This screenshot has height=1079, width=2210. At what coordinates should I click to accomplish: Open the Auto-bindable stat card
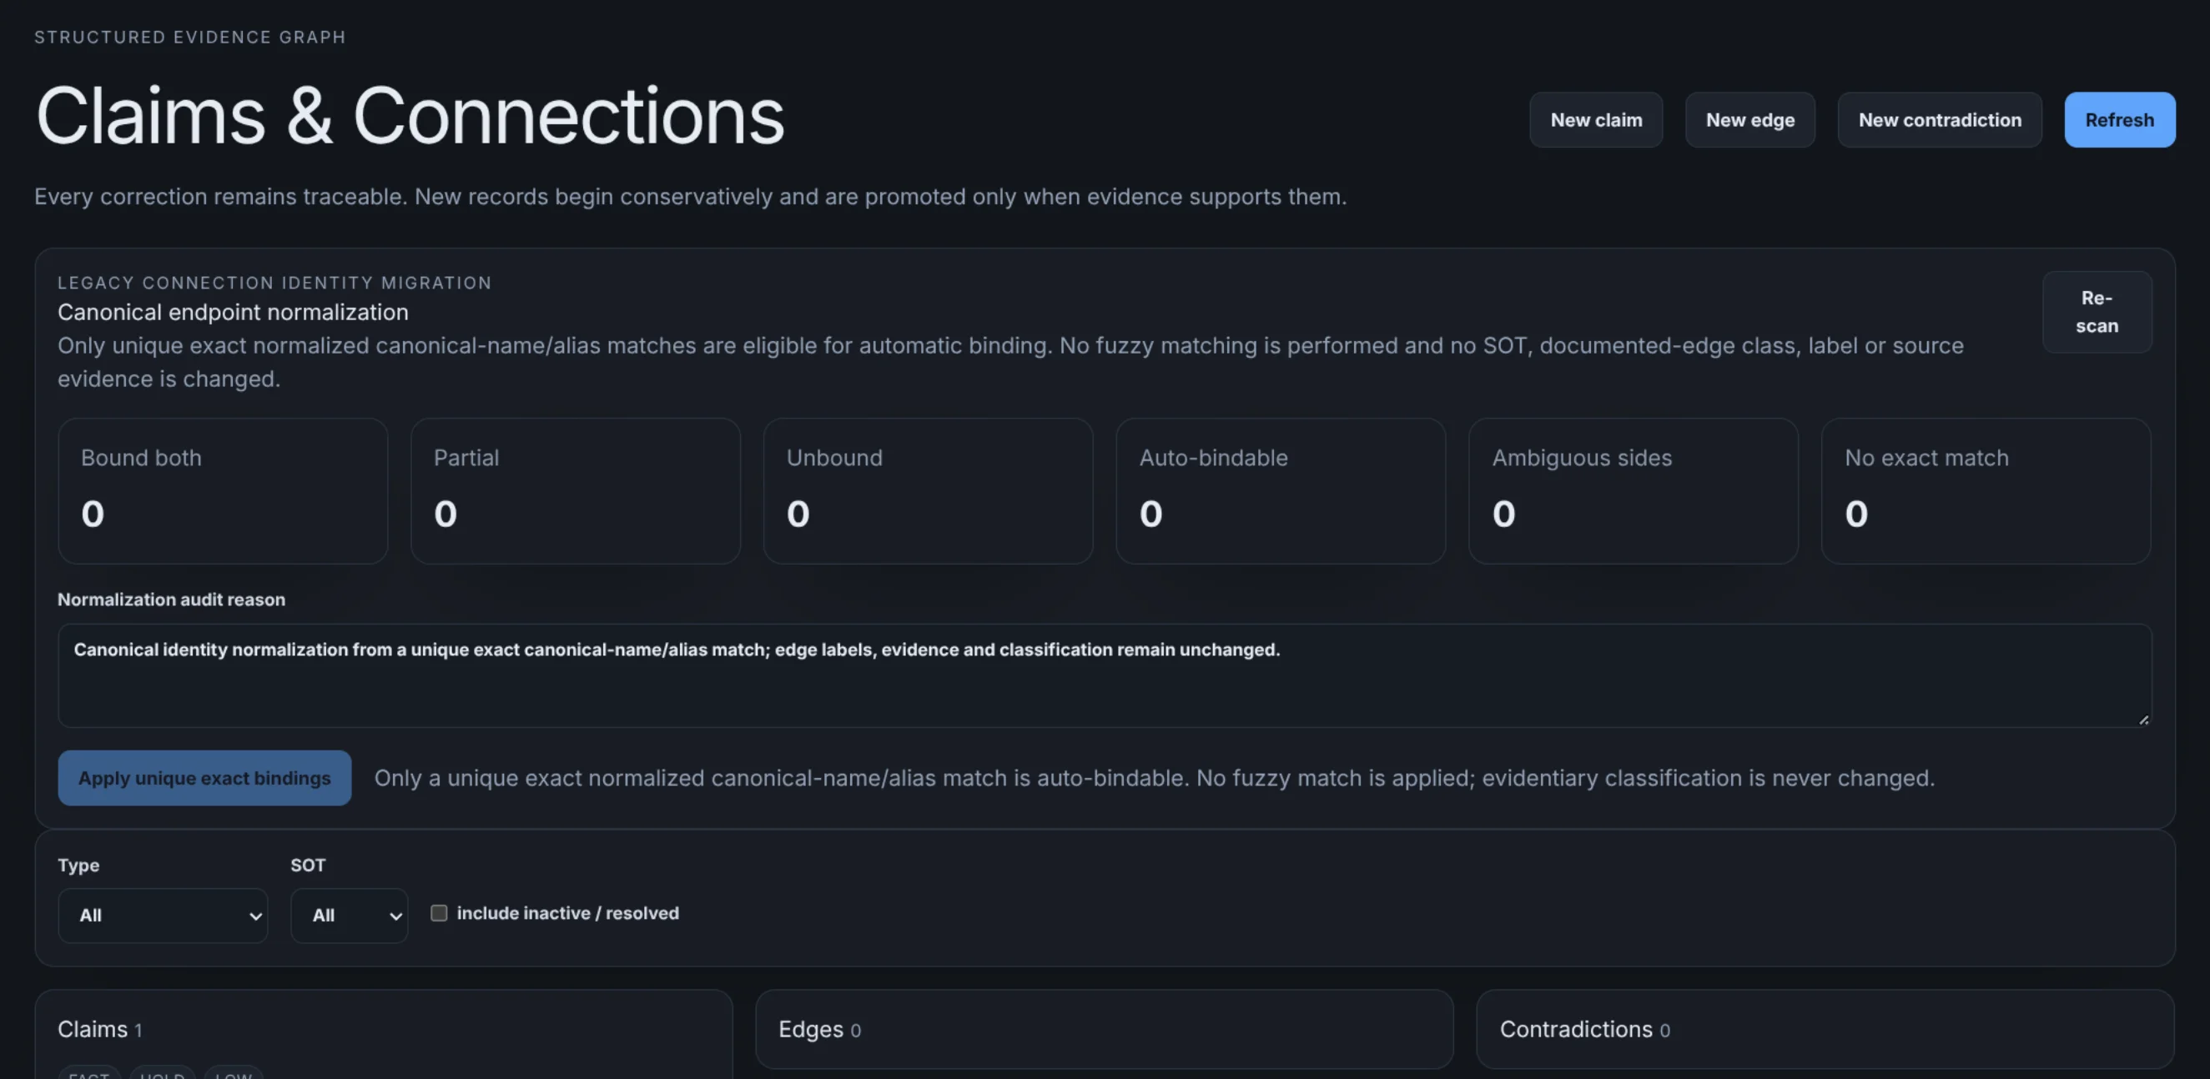coord(1281,490)
